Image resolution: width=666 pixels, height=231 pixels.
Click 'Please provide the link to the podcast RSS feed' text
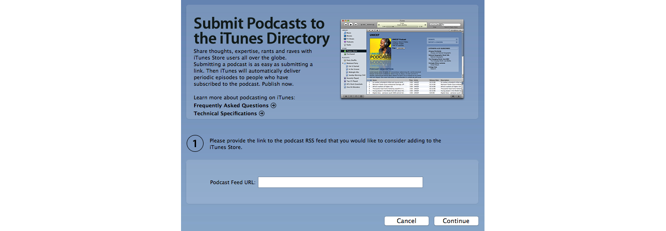coord(325,144)
